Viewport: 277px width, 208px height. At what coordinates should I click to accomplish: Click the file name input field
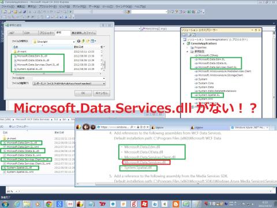69,78
